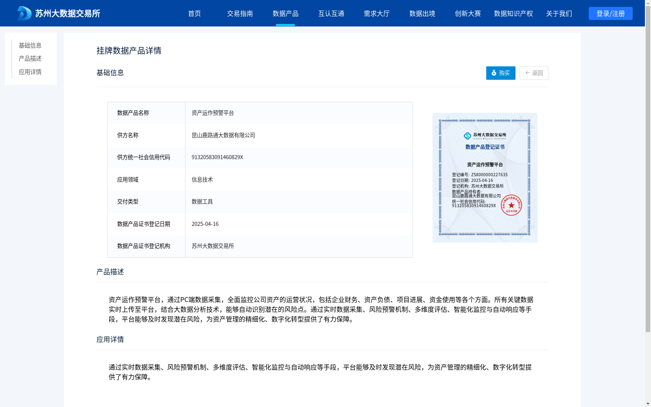The height and width of the screenshot is (407, 651).
Task: Select the 数据工具 value cell
Action: point(299,202)
